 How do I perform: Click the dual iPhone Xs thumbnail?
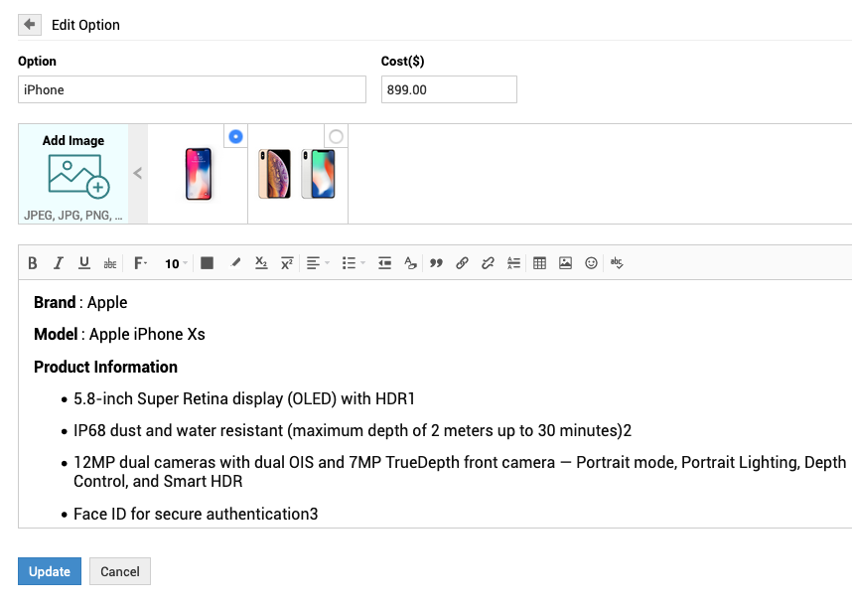tap(297, 174)
